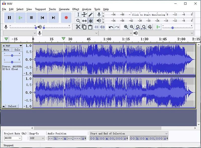Open the Generate menu
This screenshot has height=148, width=201.
tap(64, 9)
